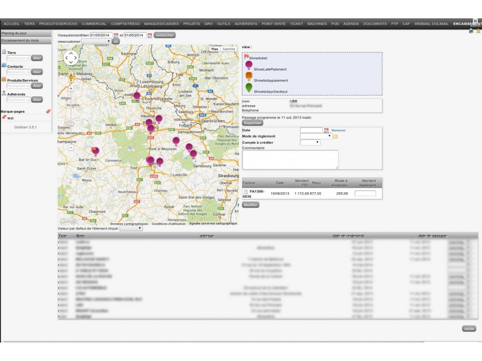Click the print icon at top right
The height and width of the screenshot is (361, 482).
[471, 31]
